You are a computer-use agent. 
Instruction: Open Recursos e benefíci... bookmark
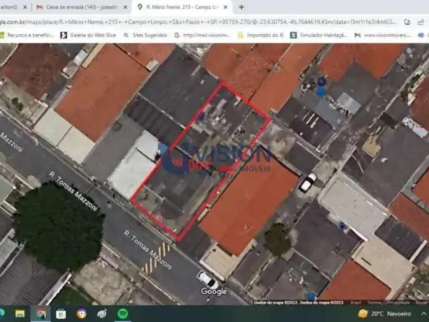tap(27, 35)
